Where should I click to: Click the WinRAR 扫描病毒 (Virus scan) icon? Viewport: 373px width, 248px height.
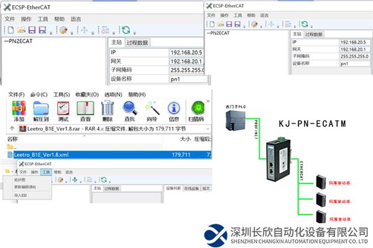[199, 108]
